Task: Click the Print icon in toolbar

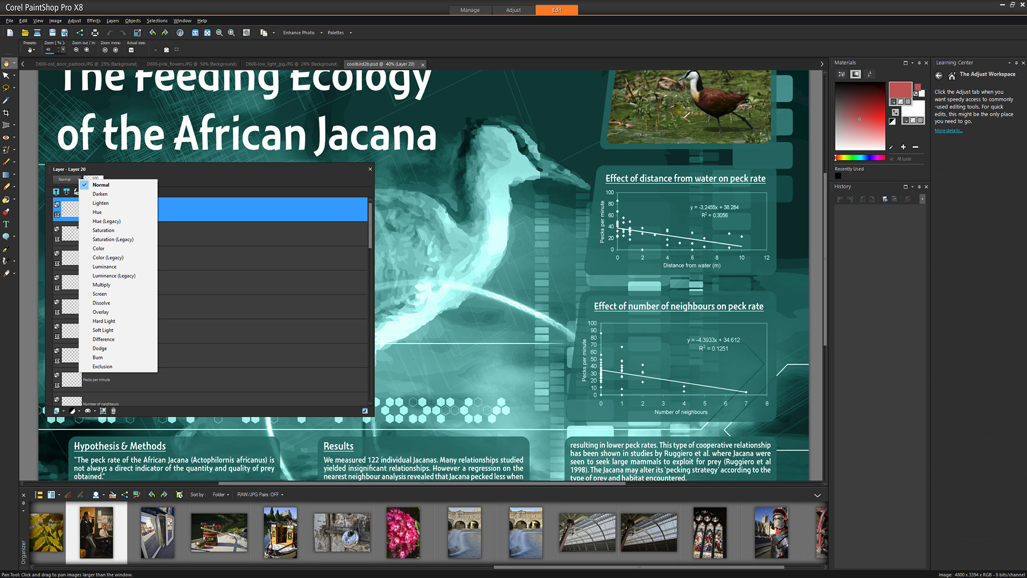Action: click(x=95, y=33)
